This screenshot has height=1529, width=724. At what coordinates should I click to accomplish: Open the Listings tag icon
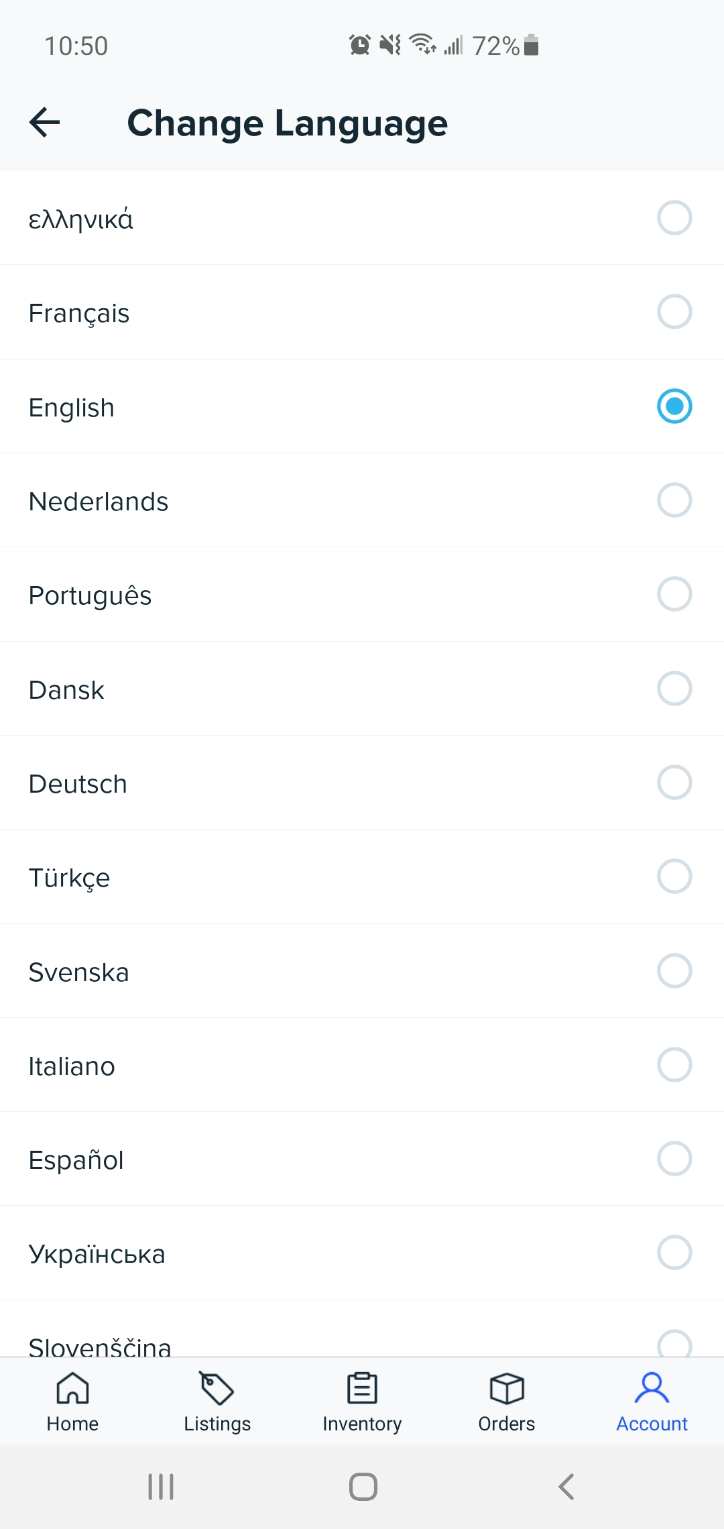coord(217,1388)
